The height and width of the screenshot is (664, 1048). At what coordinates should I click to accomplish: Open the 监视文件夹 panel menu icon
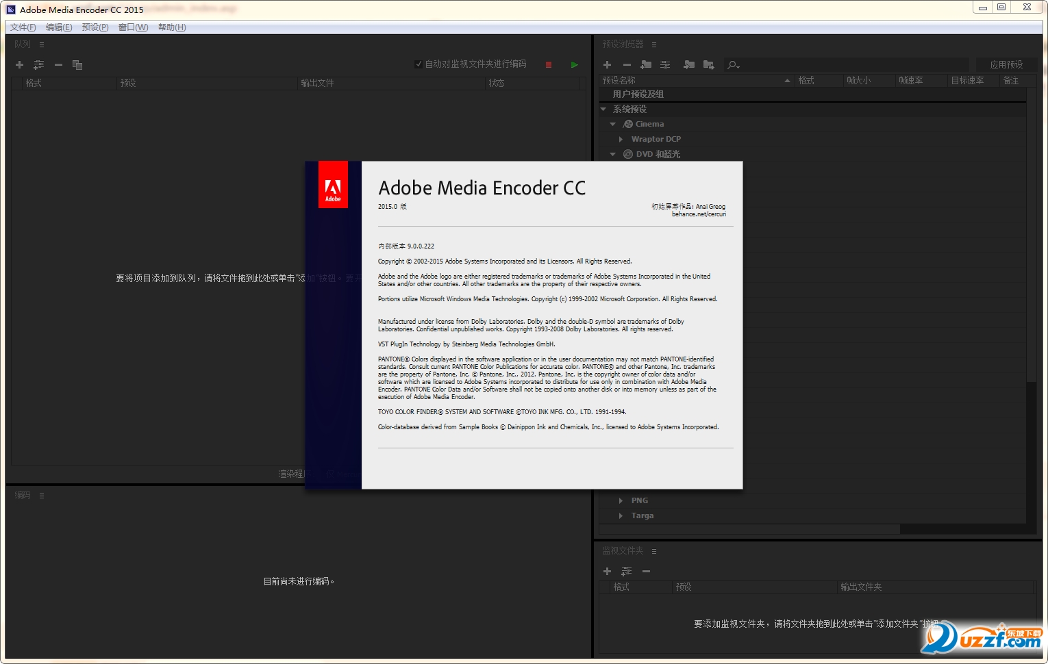tap(654, 551)
